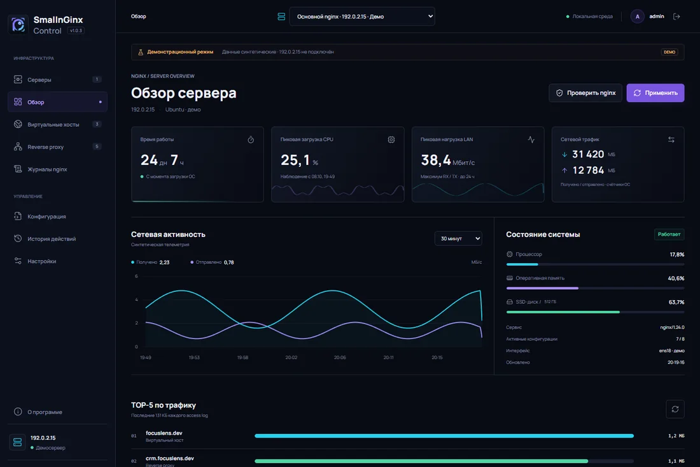
Task: Toggle the Отправлено legend item
Action: coord(212,262)
